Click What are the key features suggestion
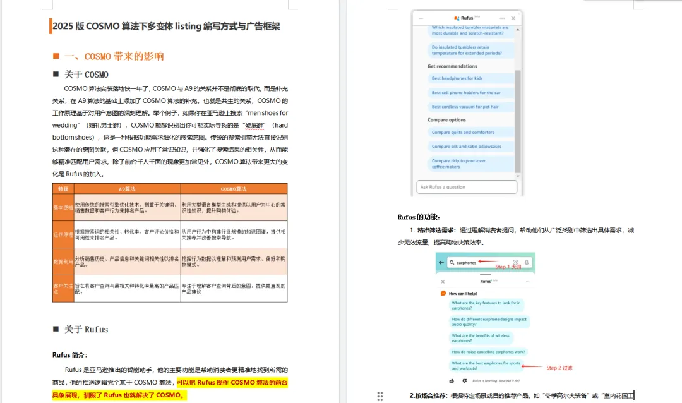Viewport: 682px width, 403px height. click(487, 305)
